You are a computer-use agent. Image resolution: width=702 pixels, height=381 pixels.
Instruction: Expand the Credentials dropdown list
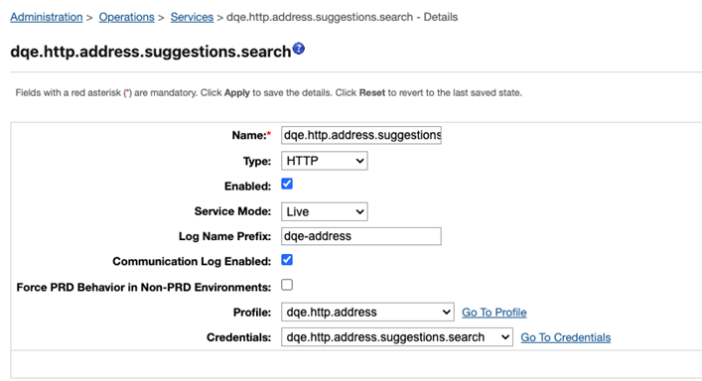(x=396, y=336)
